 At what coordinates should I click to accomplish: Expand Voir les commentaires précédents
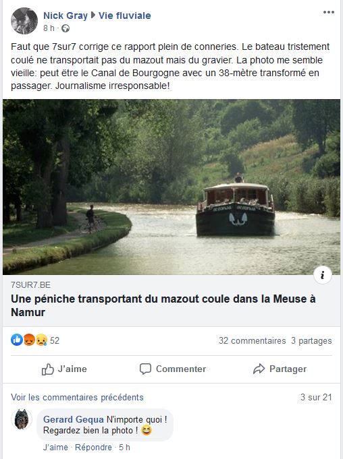(77, 397)
